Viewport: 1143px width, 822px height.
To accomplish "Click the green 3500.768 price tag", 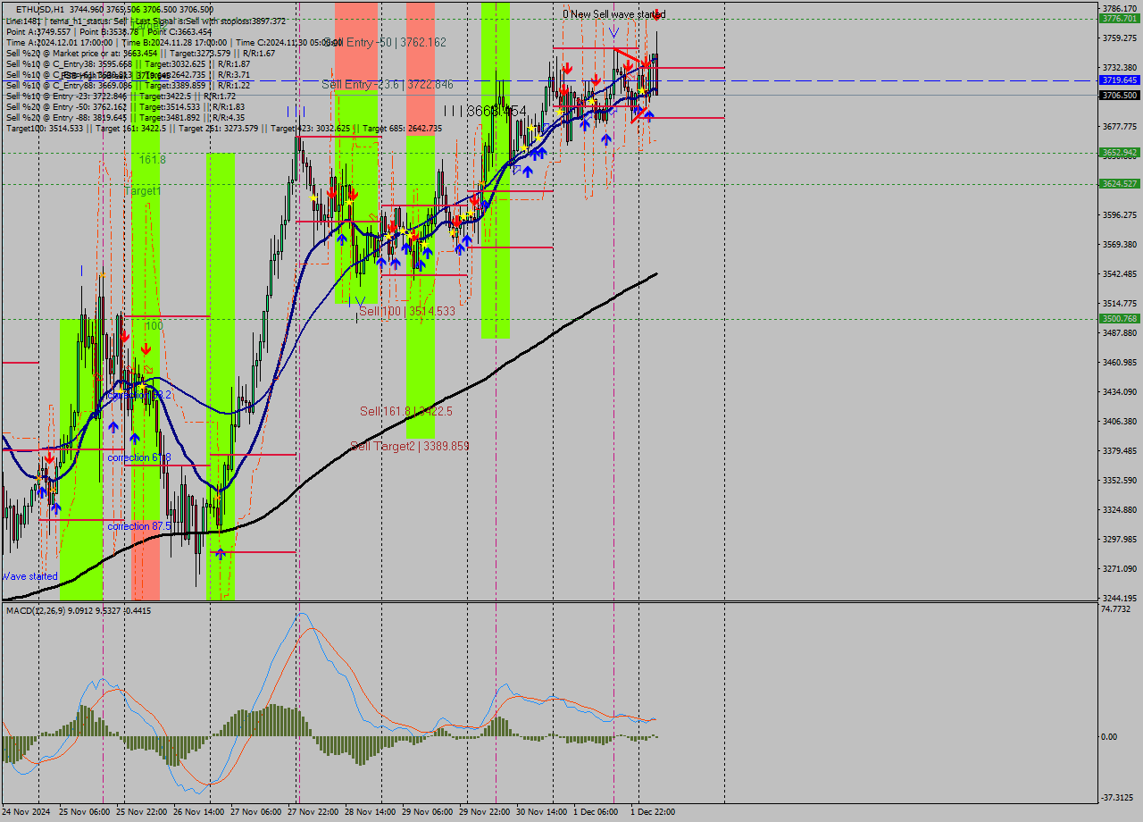I will pyautogui.click(x=1119, y=318).
